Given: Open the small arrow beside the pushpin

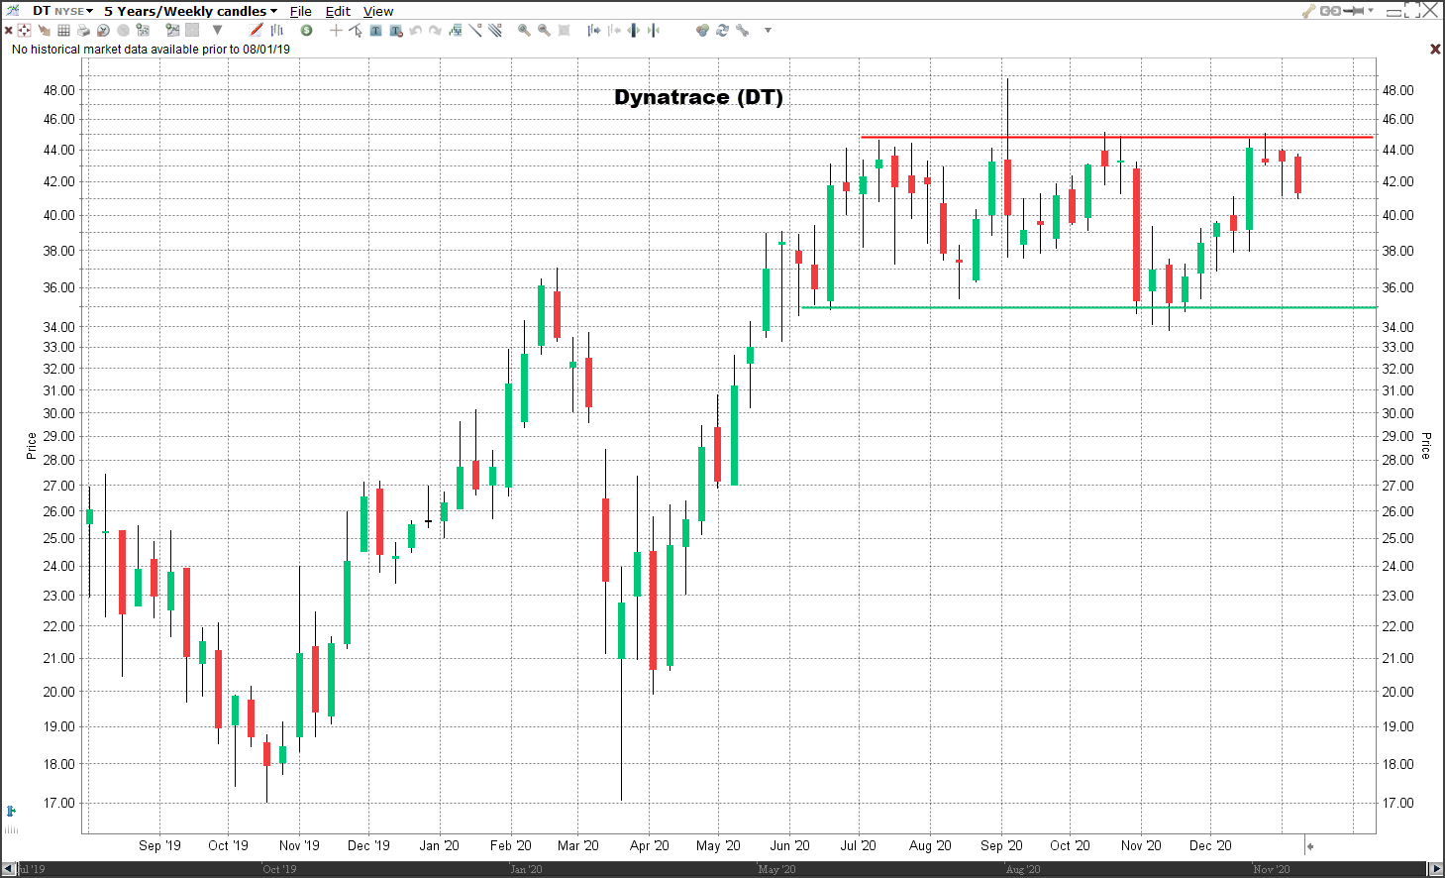Looking at the screenshot, I should click(1371, 10).
